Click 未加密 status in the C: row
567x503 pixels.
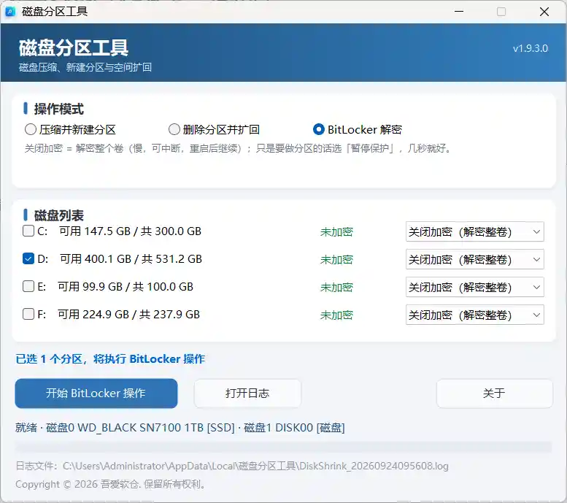tap(336, 232)
